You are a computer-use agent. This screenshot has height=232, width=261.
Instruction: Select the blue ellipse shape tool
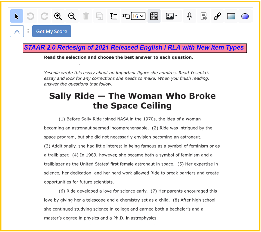tap(245, 16)
